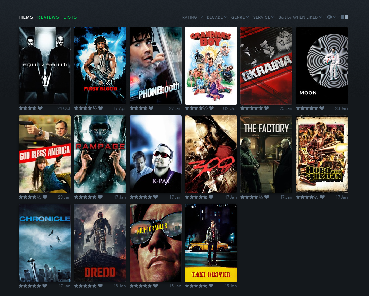Select the God Bless America poster
Viewport: 369px width, 296px height.
pyautogui.click(x=45, y=154)
